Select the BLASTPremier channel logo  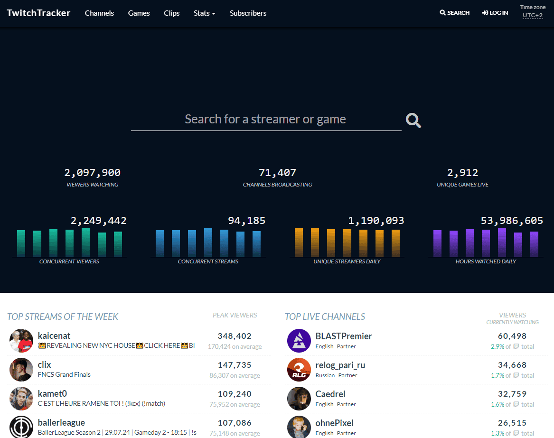(299, 341)
